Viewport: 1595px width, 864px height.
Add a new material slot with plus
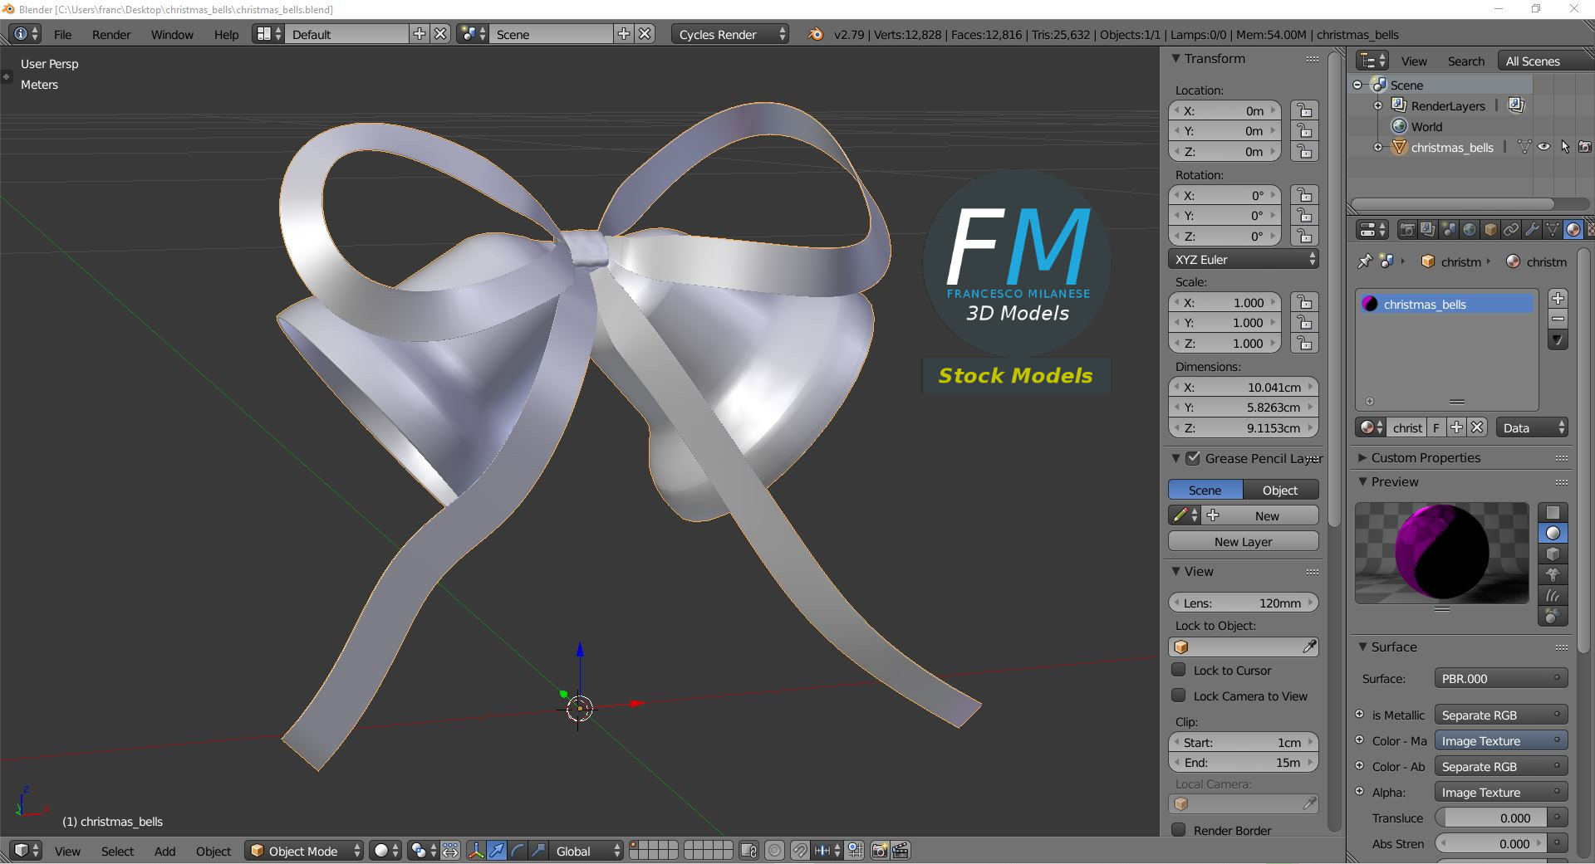click(x=1558, y=299)
